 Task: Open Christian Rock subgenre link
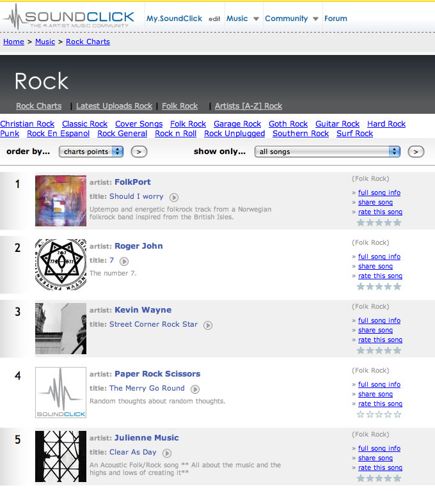[28, 123]
